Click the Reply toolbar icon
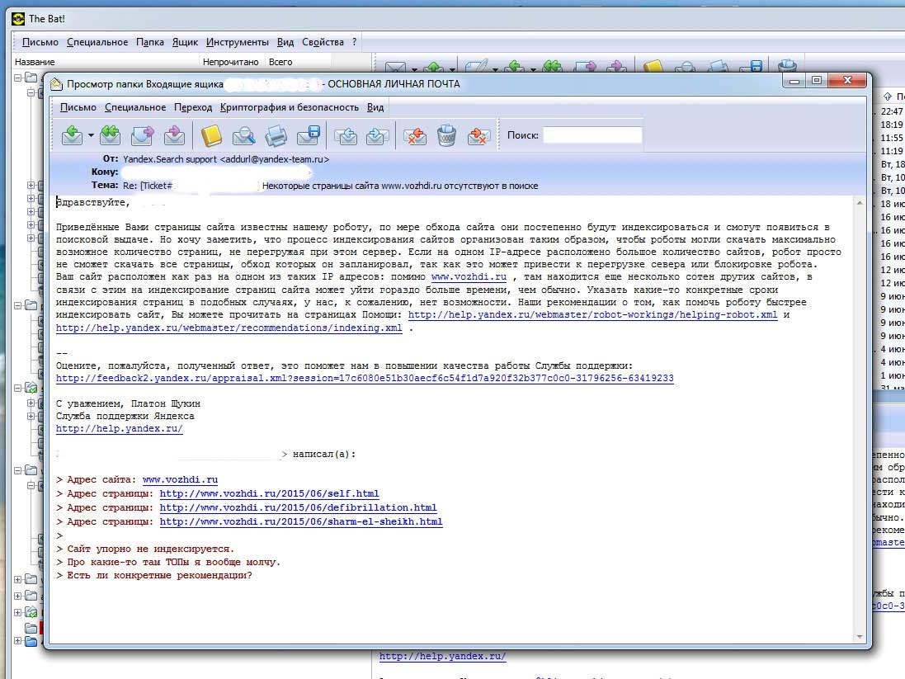 pyautogui.click(x=72, y=135)
